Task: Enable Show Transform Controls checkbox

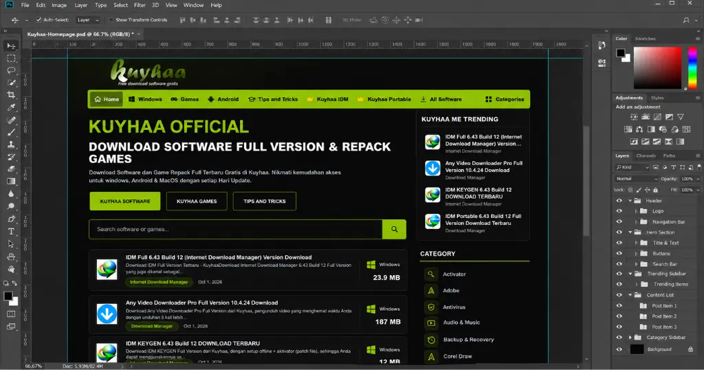Action: pyautogui.click(x=111, y=20)
